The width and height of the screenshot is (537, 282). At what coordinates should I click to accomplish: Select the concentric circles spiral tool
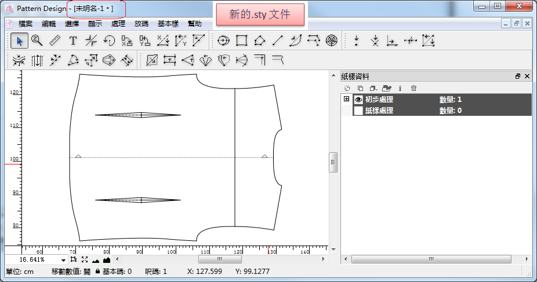(332, 41)
